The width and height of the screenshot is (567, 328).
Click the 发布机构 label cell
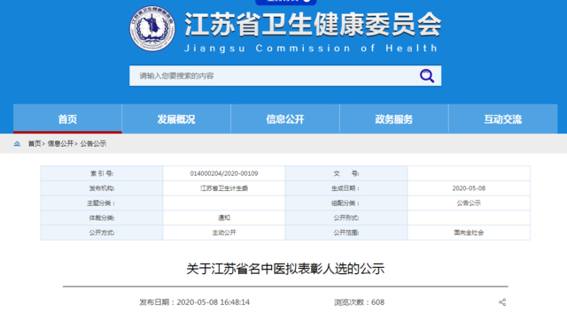click(102, 188)
